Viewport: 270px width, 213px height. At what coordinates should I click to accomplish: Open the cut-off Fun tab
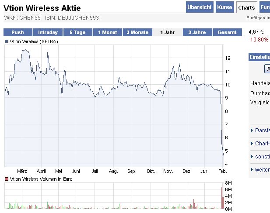[265, 7]
